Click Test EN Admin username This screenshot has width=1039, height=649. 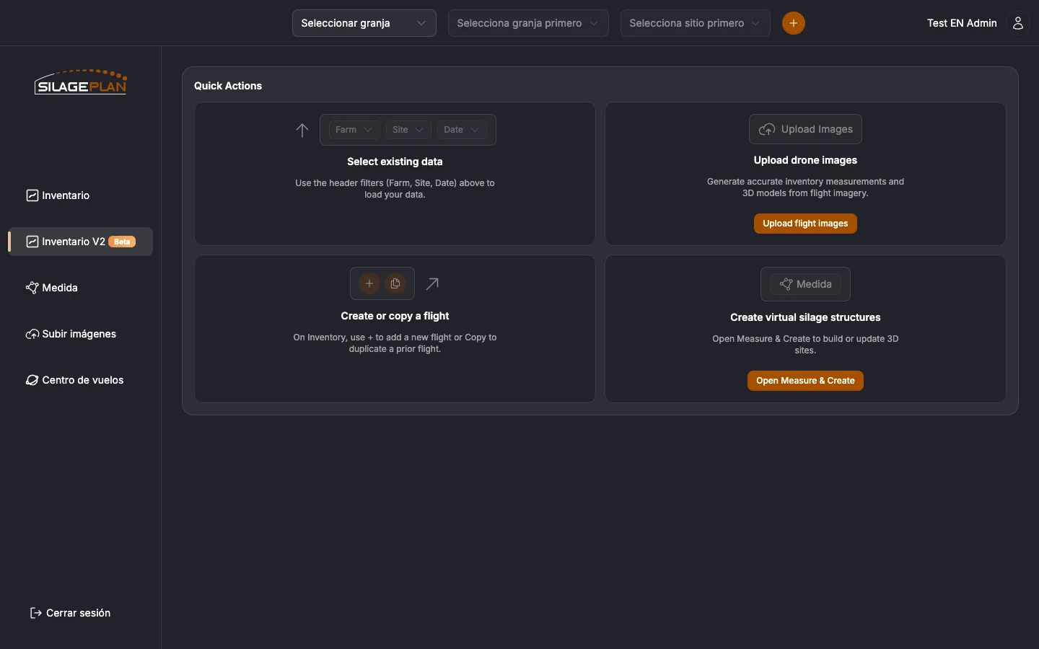click(x=962, y=23)
